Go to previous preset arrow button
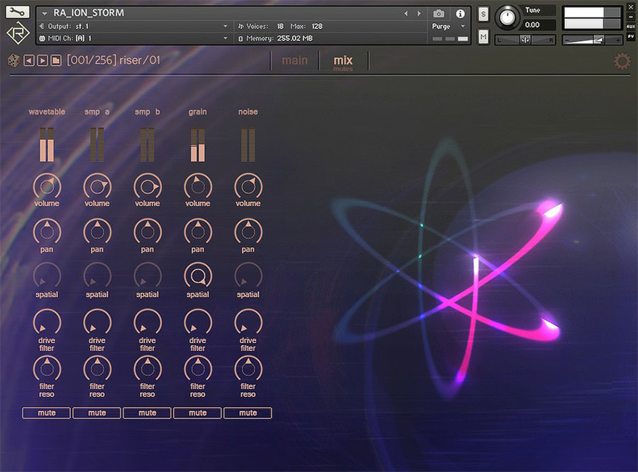 (29, 61)
